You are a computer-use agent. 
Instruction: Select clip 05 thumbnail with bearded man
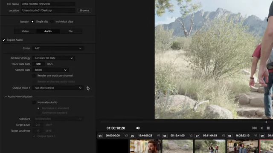(x=145, y=146)
